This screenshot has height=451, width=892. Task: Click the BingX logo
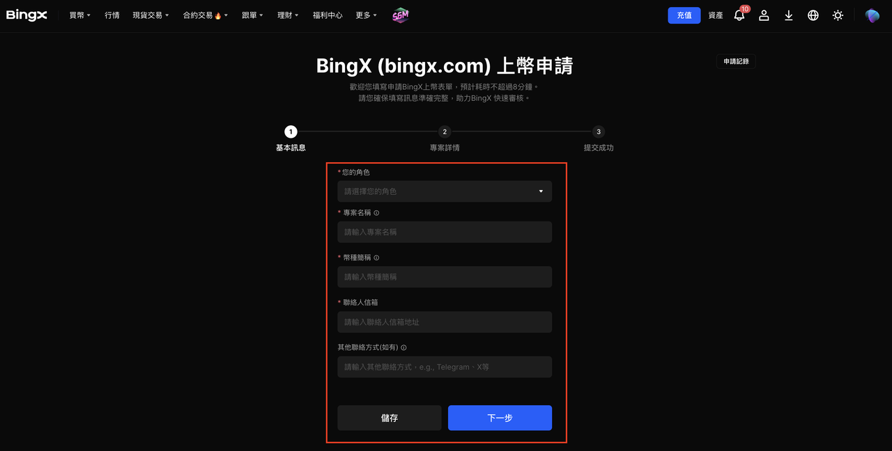(26, 15)
